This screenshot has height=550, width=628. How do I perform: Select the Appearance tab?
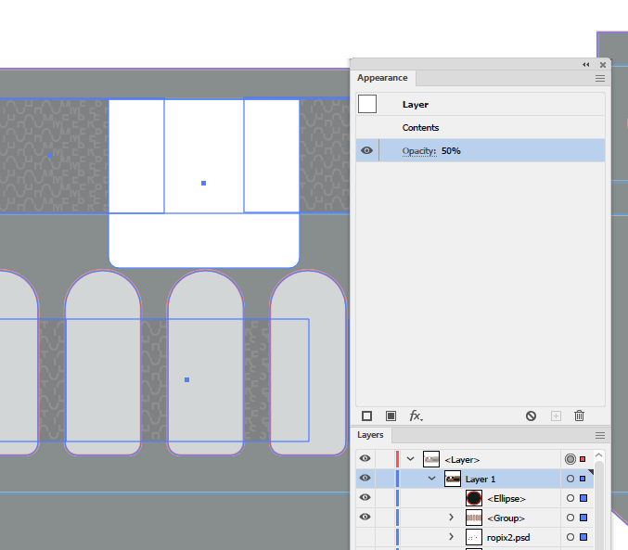click(x=382, y=78)
